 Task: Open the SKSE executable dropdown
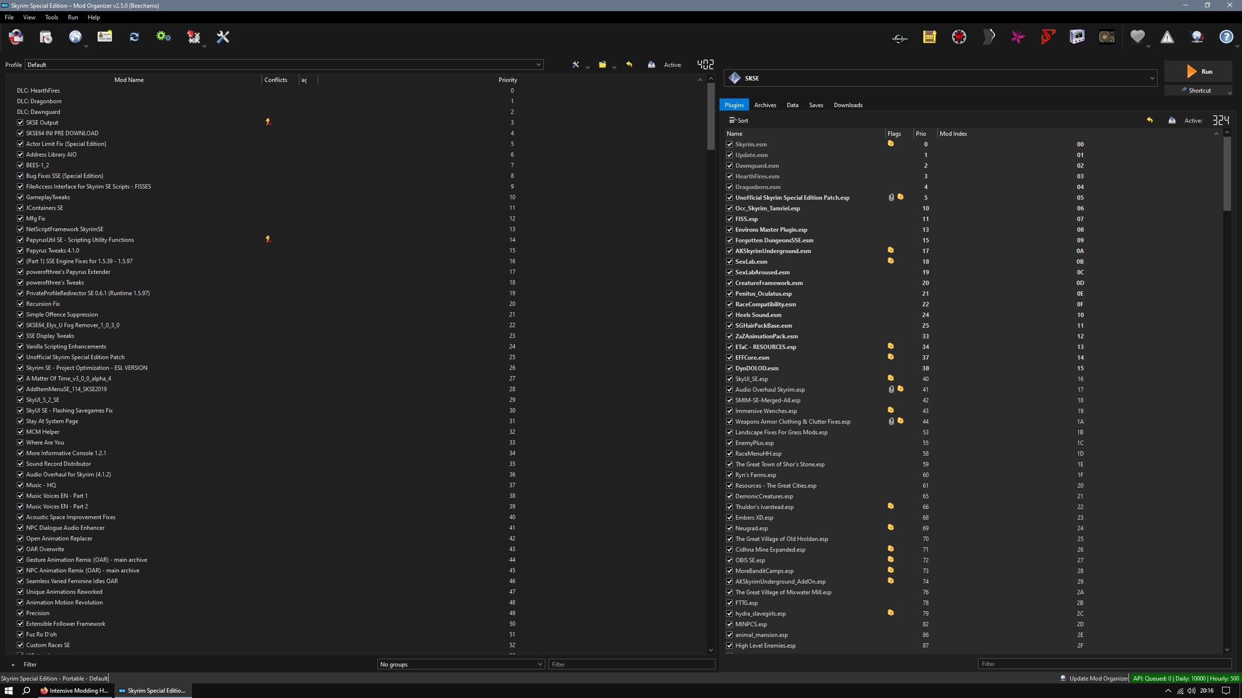pyautogui.click(x=940, y=78)
